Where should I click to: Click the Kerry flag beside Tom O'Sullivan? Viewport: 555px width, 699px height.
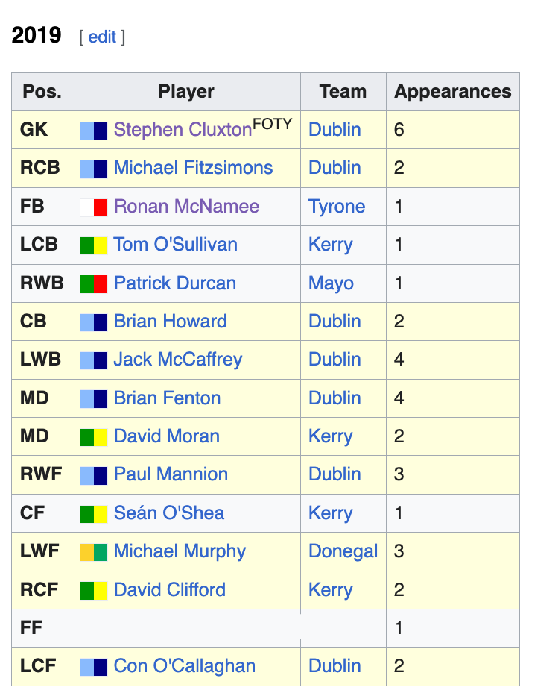click(x=94, y=245)
